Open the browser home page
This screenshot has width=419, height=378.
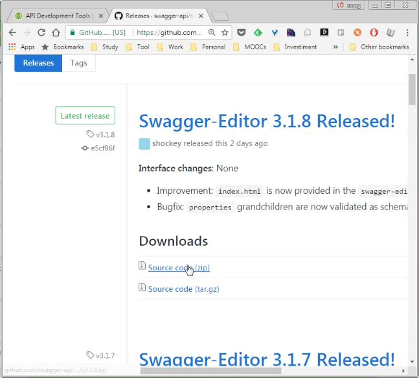pyautogui.click(x=56, y=32)
